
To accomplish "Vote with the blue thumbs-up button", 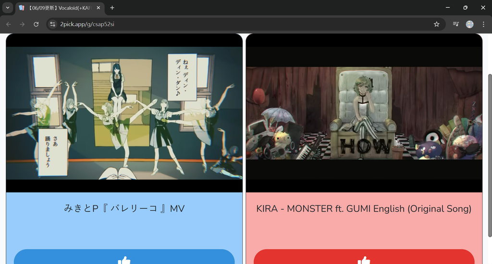I will pyautogui.click(x=124, y=256).
